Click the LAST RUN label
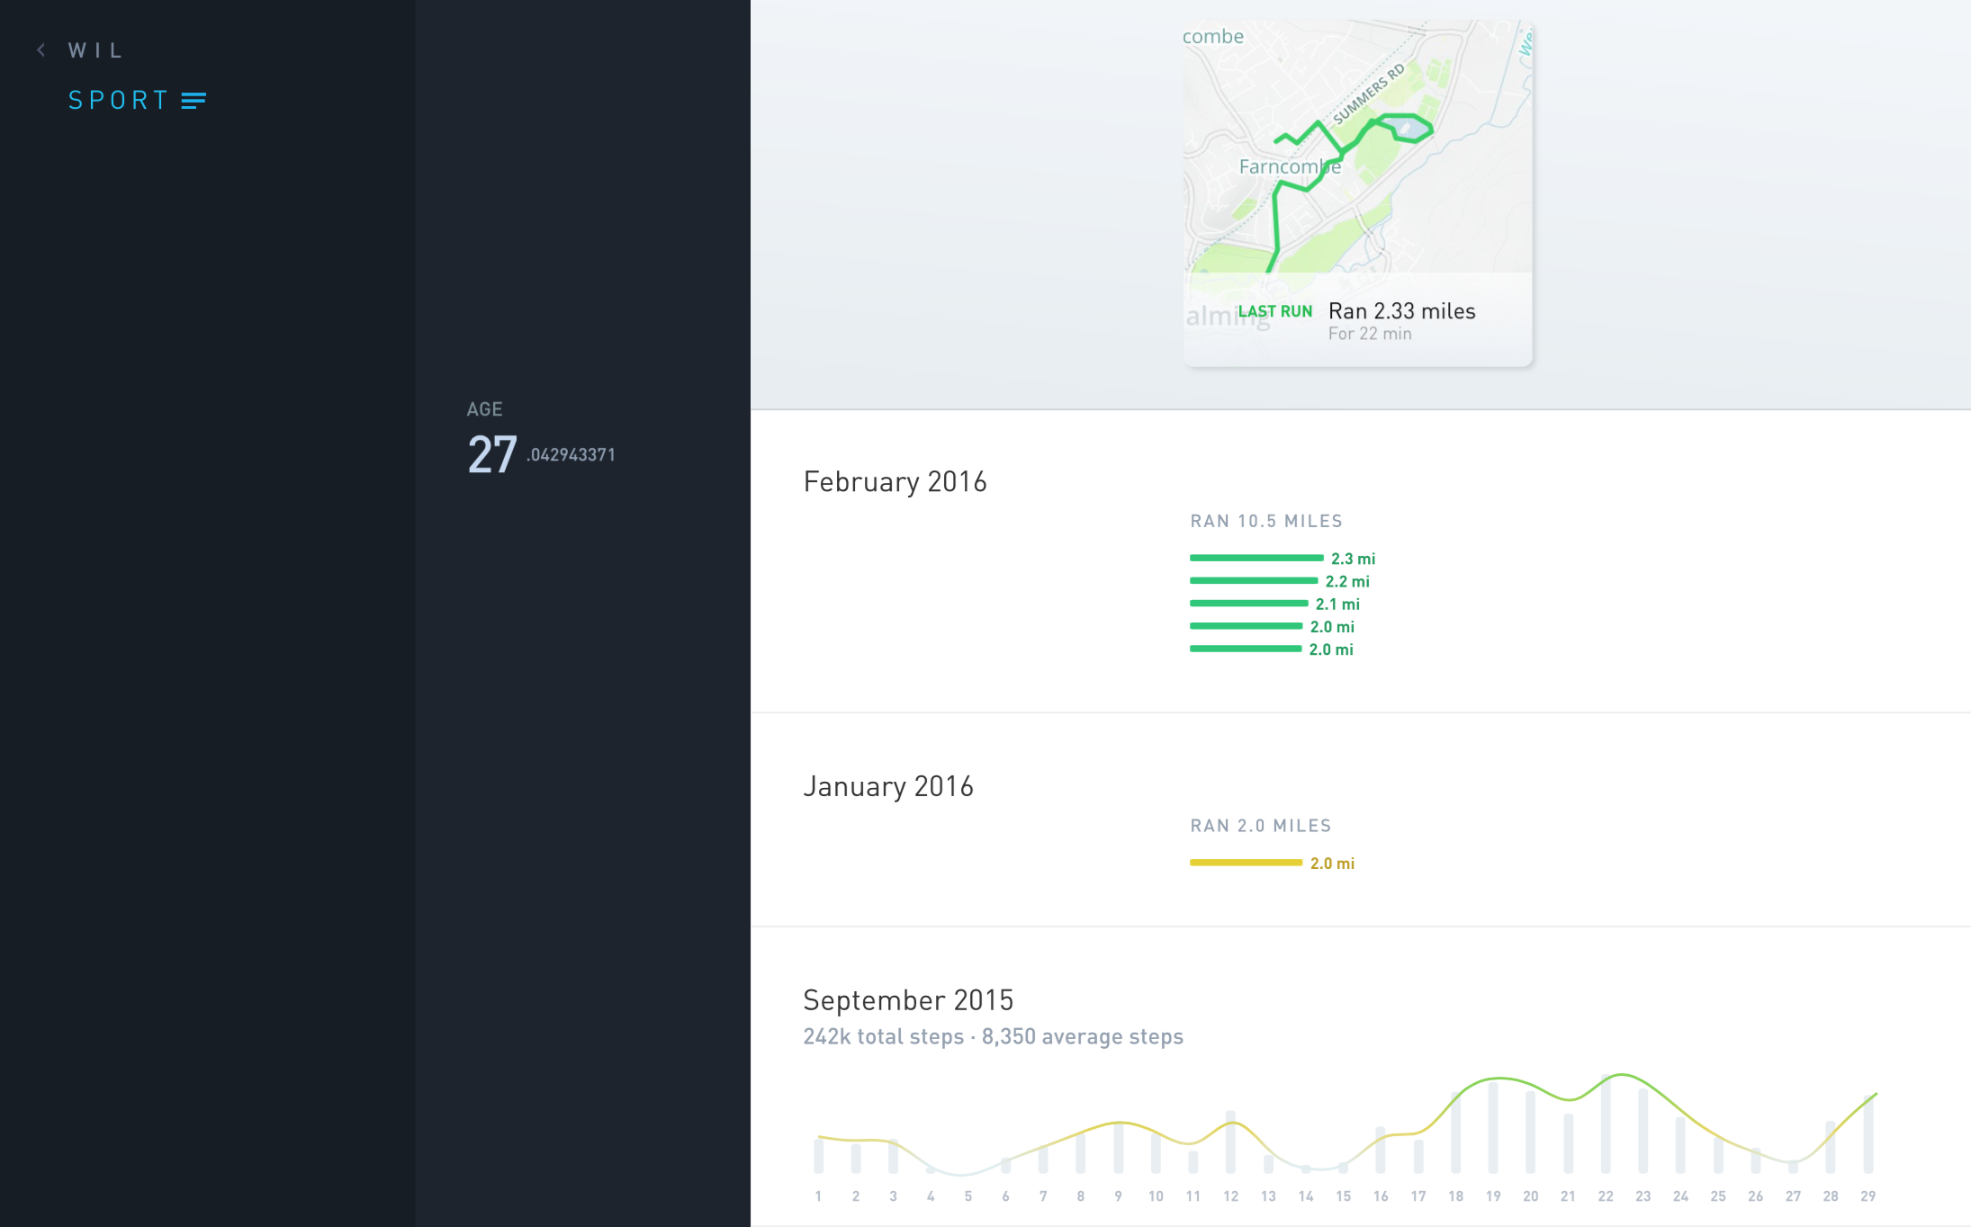The height and width of the screenshot is (1227, 1971). coord(1275,311)
